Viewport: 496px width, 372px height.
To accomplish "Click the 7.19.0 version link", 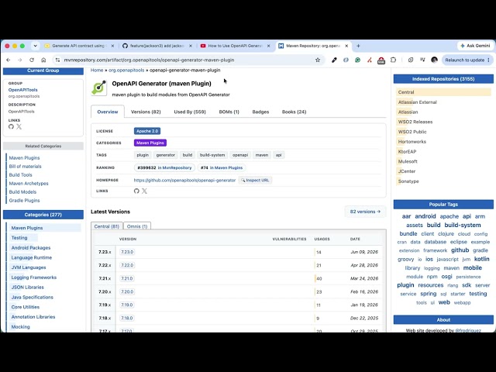I will tap(127, 305).
